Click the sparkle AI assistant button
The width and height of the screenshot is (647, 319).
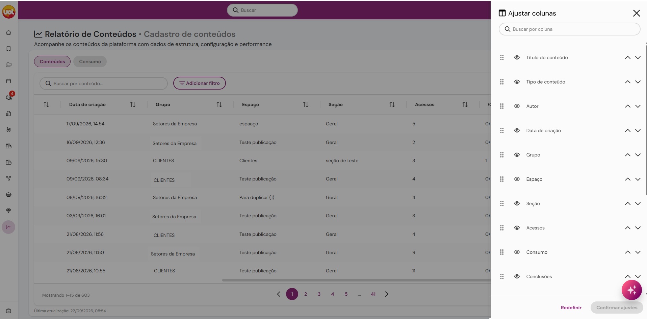click(631, 290)
